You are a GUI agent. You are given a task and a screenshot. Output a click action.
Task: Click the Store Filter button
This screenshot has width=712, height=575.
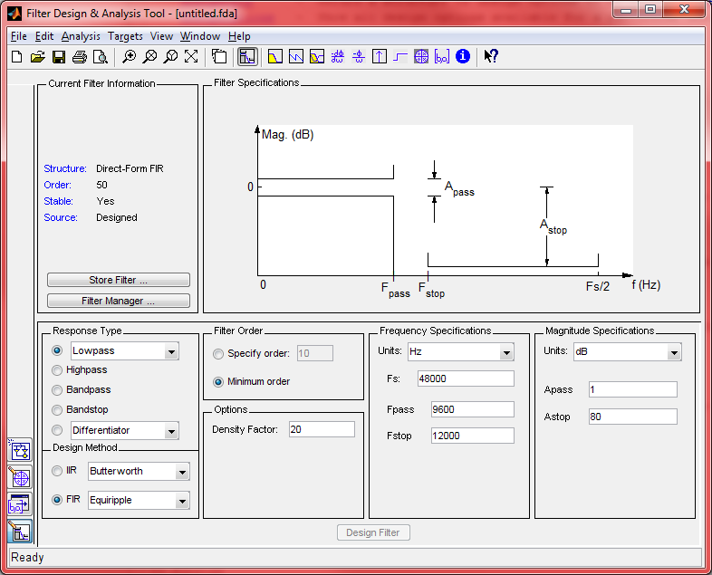[x=118, y=280]
